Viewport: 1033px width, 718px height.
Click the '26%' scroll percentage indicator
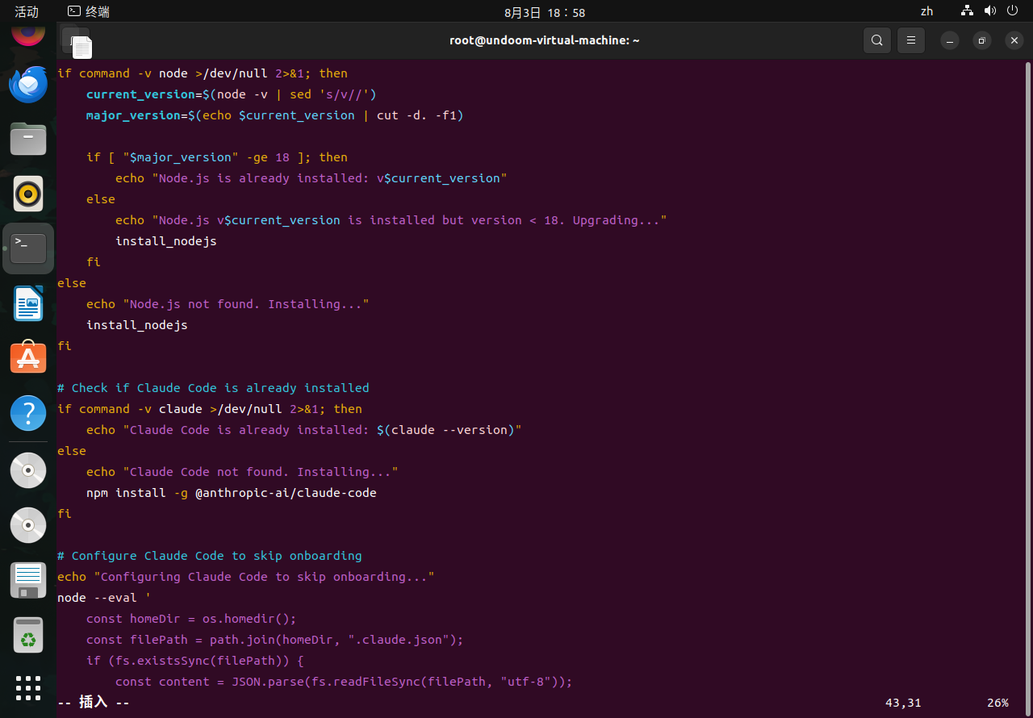click(997, 703)
